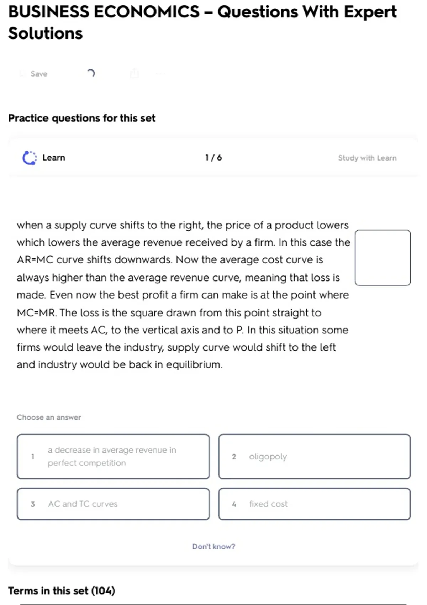Click the Learn mode circular icon
The width and height of the screenshot is (427, 605).
(29, 158)
